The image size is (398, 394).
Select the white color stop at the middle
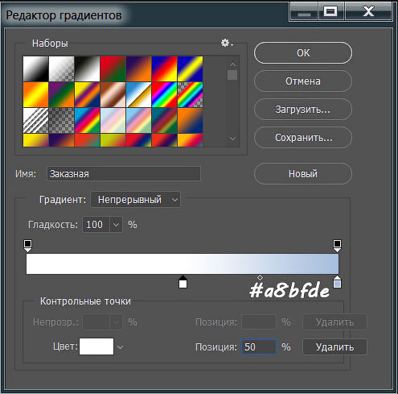183,282
